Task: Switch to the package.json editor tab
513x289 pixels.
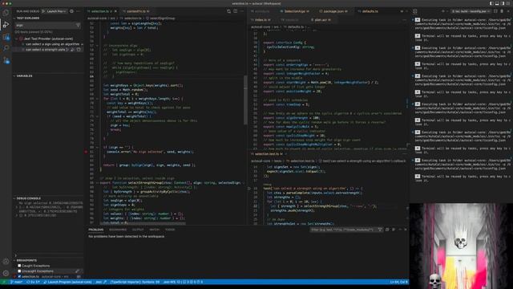Action: 333,11
